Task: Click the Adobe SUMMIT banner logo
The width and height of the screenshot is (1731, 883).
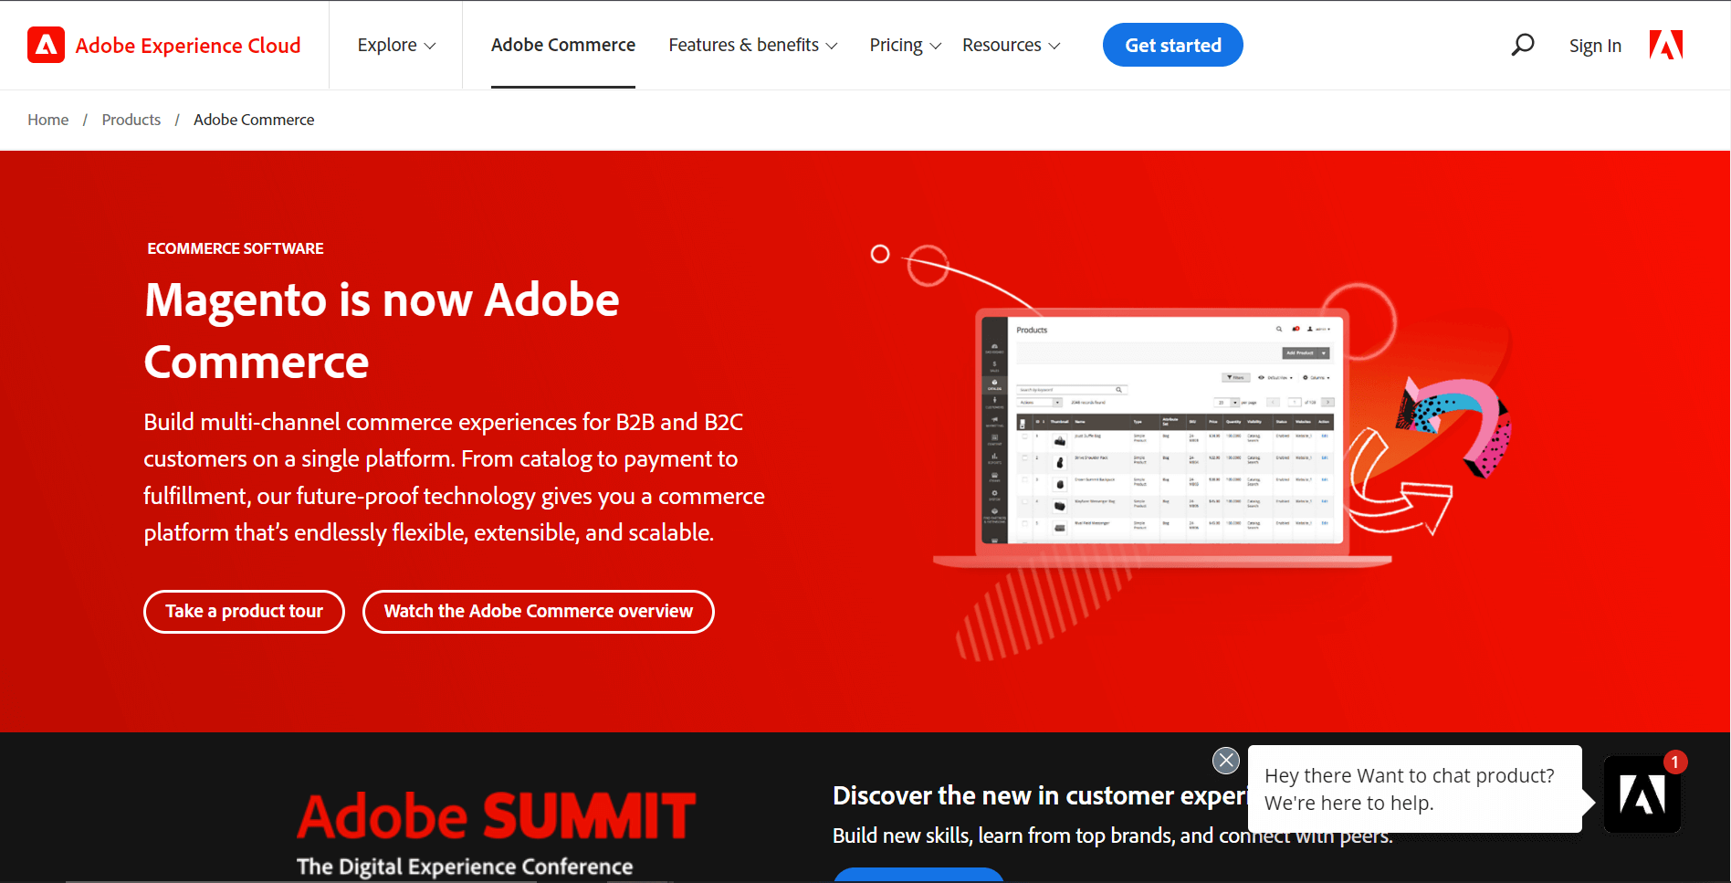Action: 497,815
